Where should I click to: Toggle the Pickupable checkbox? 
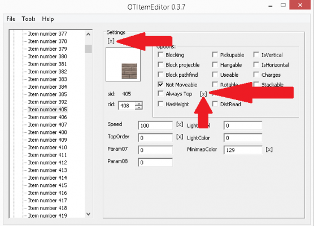point(215,55)
